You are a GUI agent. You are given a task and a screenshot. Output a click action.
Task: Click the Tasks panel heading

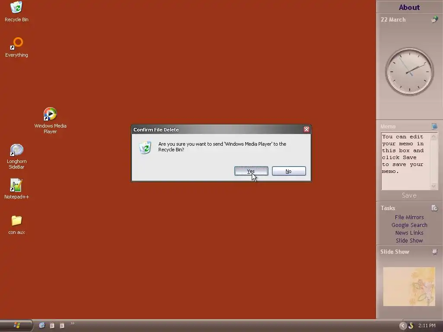pyautogui.click(x=388, y=208)
